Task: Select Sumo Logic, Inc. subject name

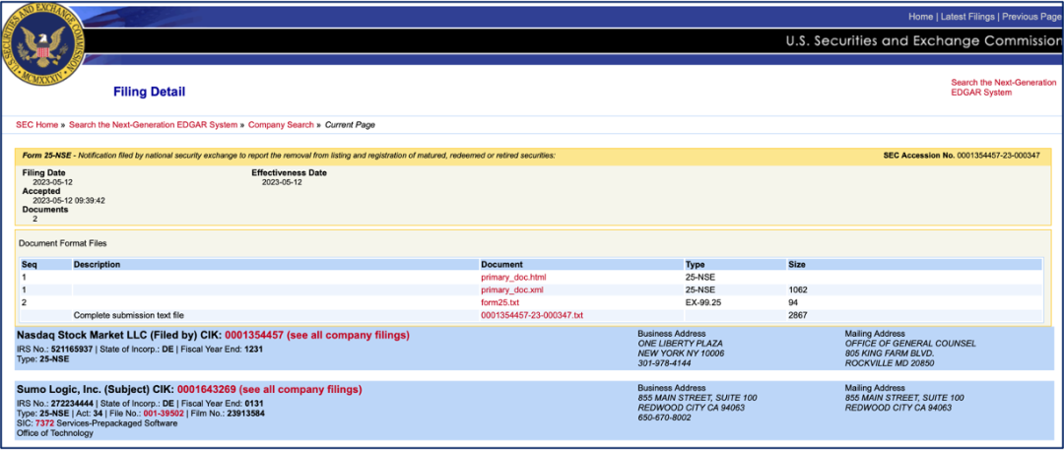Action: coord(60,390)
